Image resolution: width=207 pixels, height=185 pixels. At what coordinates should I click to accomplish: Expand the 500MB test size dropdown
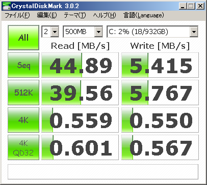98,32
